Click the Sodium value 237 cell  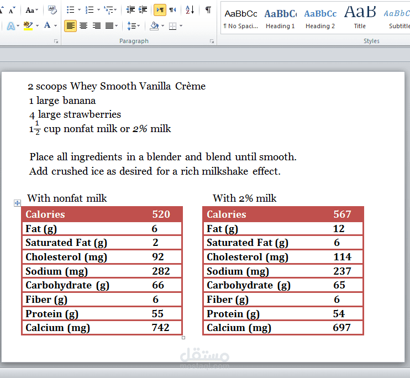(342, 271)
